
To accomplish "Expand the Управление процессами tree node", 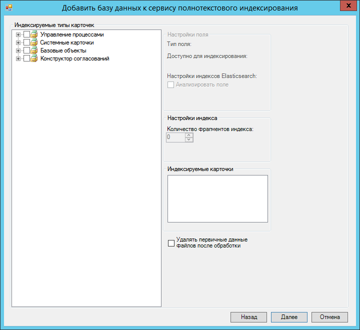I will pos(18,34).
